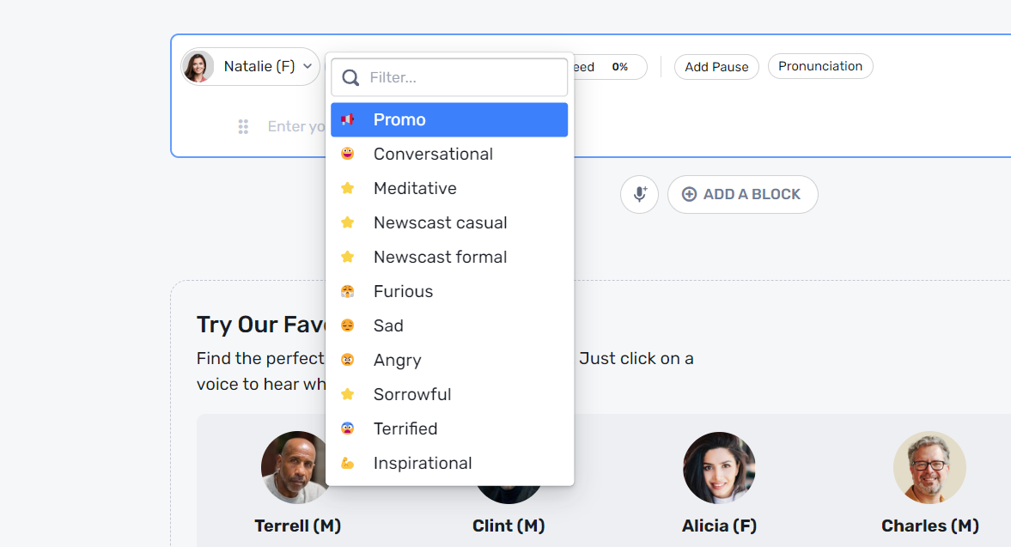Select the Sorrowful style option

coord(412,395)
